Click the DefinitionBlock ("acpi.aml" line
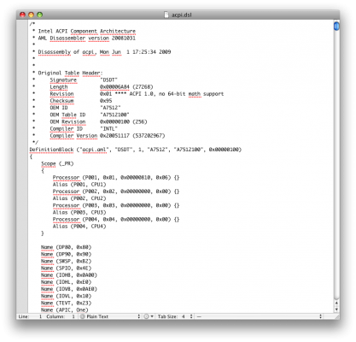 pos(136,150)
